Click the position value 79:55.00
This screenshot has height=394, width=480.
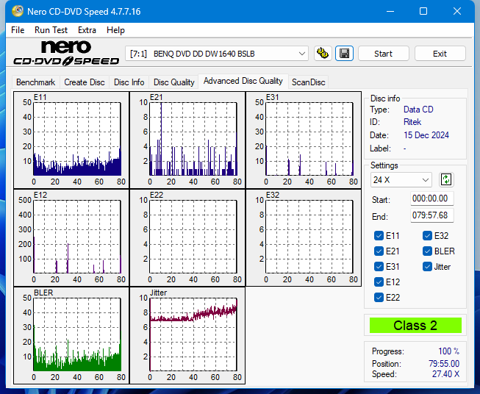coord(444,364)
